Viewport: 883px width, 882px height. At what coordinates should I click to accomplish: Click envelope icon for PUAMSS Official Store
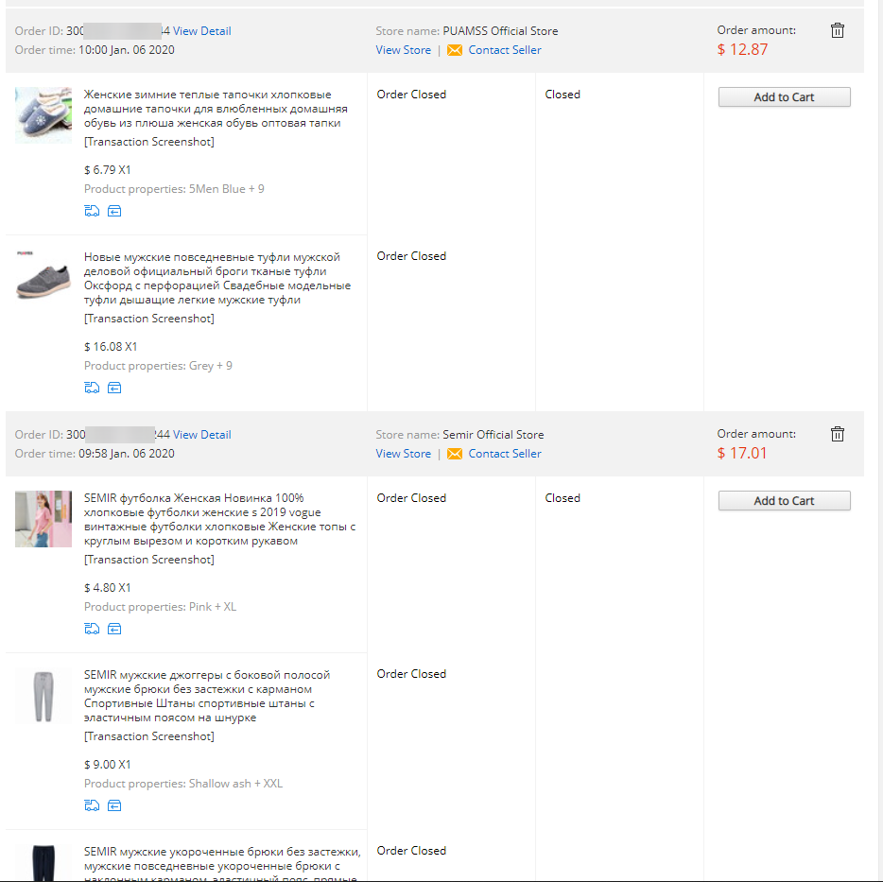tap(455, 50)
